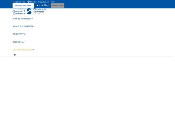Open the Instagram social icon

(x=45, y=5)
